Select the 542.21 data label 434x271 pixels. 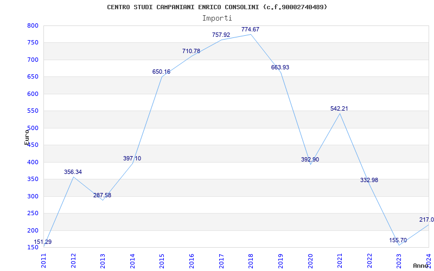(339, 109)
